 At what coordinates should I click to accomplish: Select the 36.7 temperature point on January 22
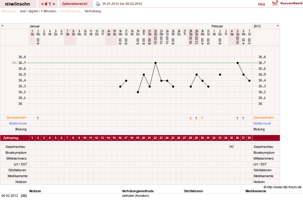tap(156, 63)
